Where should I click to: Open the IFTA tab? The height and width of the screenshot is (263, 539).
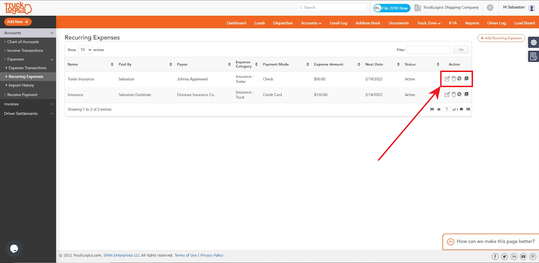click(x=453, y=23)
